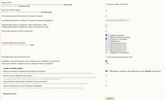Expand the Возможности групп section
The height and width of the screenshot is (100, 165).
(10, 93)
